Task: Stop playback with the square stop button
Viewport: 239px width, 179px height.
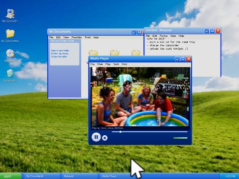Action: [105, 138]
